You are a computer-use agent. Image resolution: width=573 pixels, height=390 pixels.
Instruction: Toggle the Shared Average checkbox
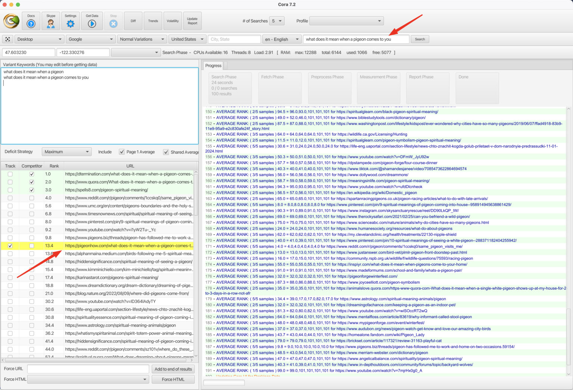pos(166,152)
